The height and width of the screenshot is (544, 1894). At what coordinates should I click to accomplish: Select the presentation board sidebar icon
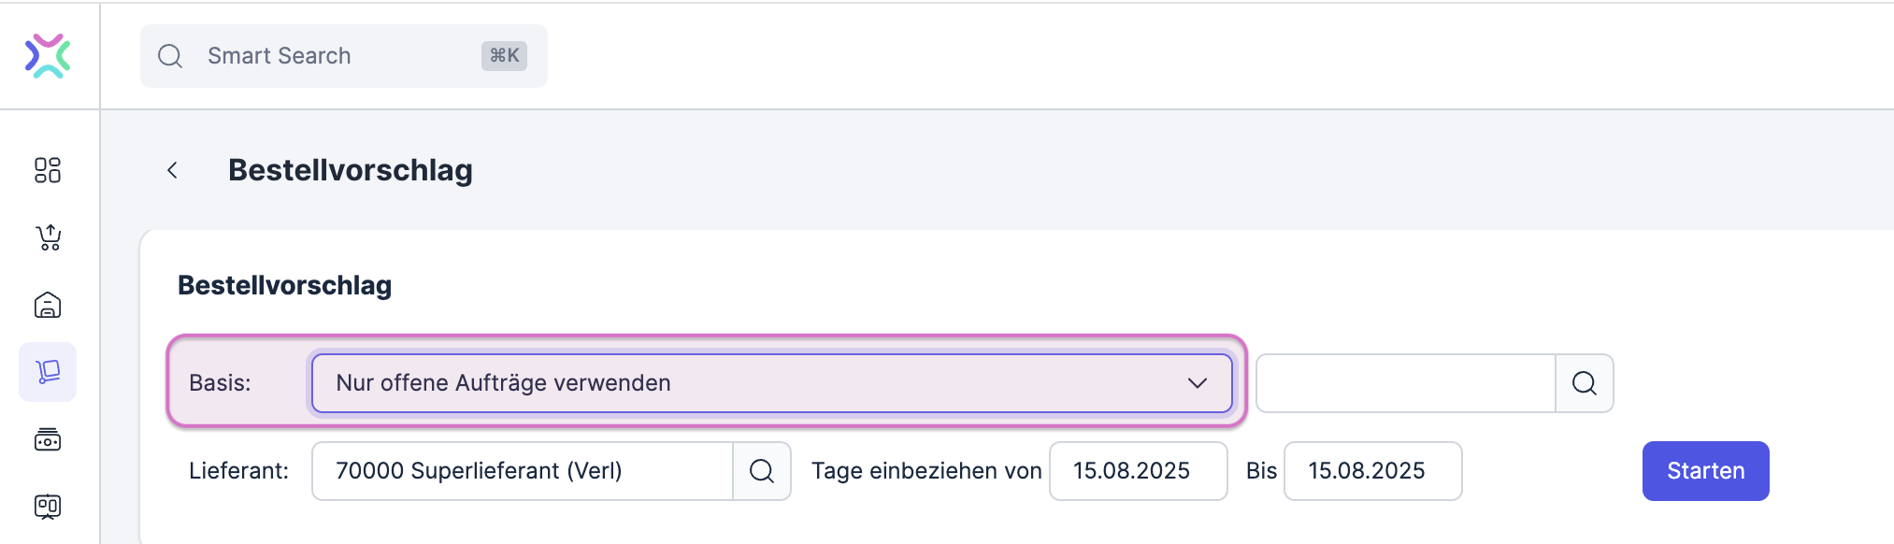tap(48, 507)
